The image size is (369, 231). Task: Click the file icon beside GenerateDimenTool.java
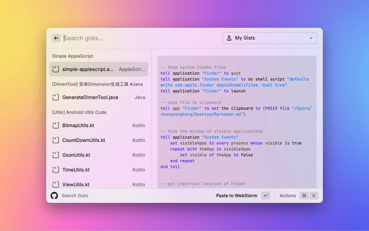(x=55, y=98)
